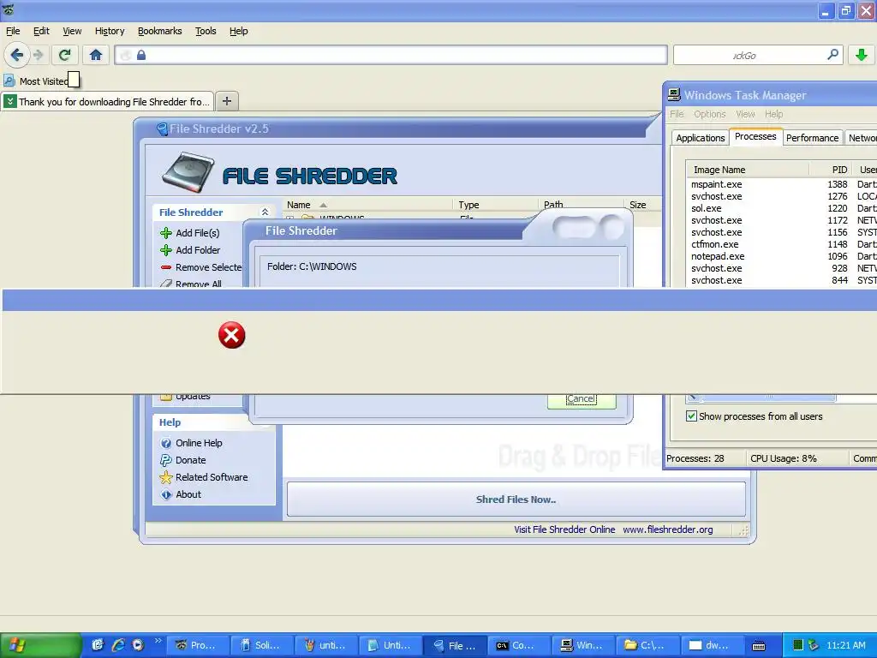Image resolution: width=877 pixels, height=658 pixels.
Task: Select the Thank you for downloading browser tab
Action: point(108,101)
